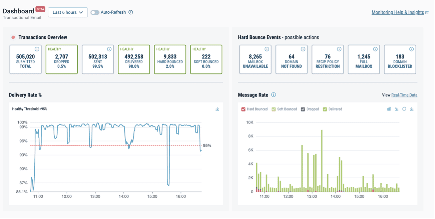The image size is (435, 219).
Task: Open the Last 6 hours time range dropdown
Action: click(68, 12)
